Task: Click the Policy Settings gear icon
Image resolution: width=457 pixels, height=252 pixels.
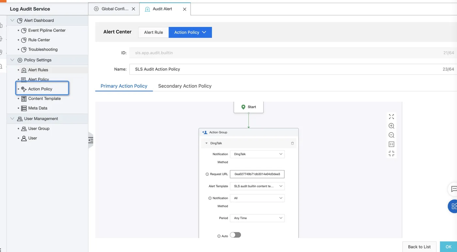Action: tap(20, 60)
